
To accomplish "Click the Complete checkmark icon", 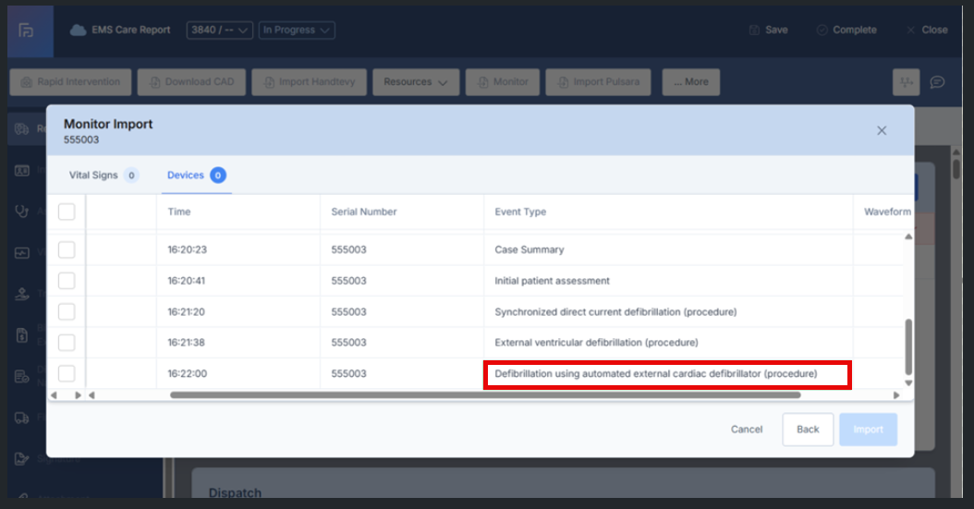I will (822, 30).
